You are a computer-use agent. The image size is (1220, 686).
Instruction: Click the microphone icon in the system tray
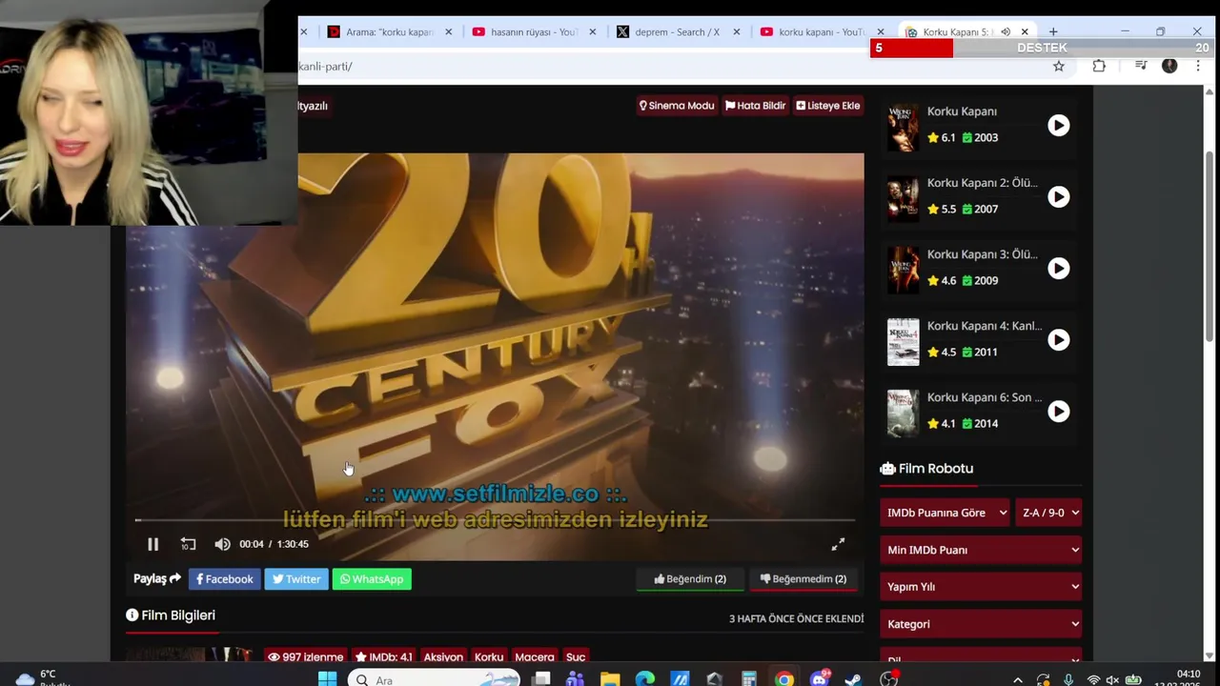pos(1068,680)
